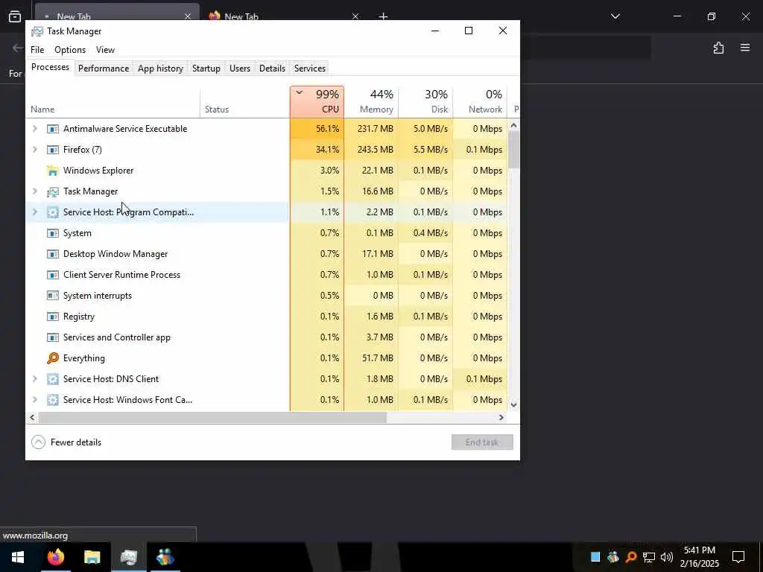Click the Everything magnifier icon in process list
This screenshot has height=572, width=763.
tap(53, 358)
